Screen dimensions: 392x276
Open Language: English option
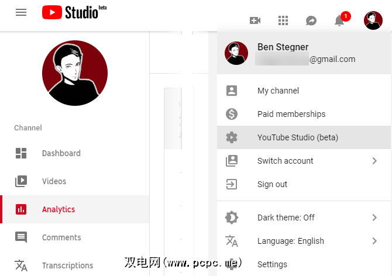[304, 241]
